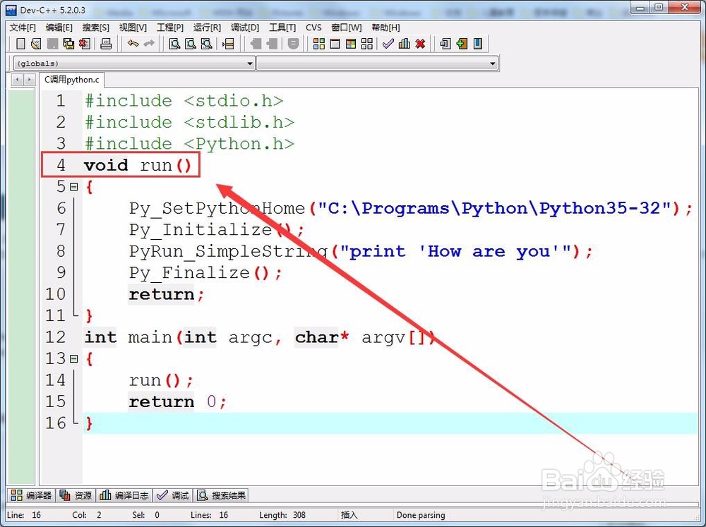Viewport: 706px width, 527px height.
Task: Select the Rebuild All toolbar icon
Action: [x=368, y=44]
